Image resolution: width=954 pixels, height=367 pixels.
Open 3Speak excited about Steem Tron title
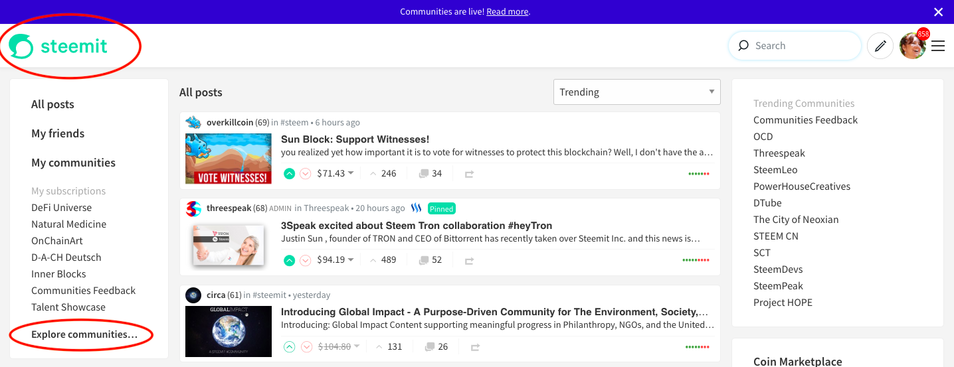(x=417, y=226)
